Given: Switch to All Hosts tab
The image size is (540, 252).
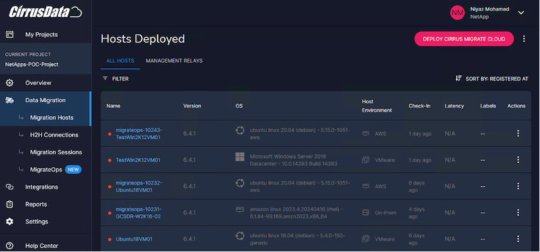Looking at the screenshot, I should coord(120,60).
